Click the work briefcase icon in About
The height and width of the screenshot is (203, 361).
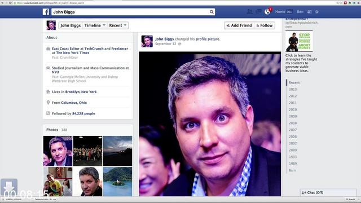point(48,48)
